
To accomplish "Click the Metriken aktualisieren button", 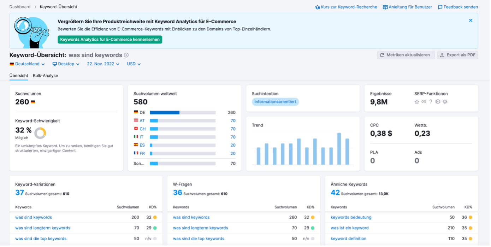I will click(x=406, y=55).
